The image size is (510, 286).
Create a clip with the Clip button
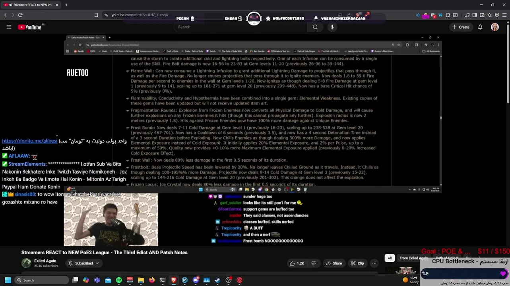pos(357,263)
